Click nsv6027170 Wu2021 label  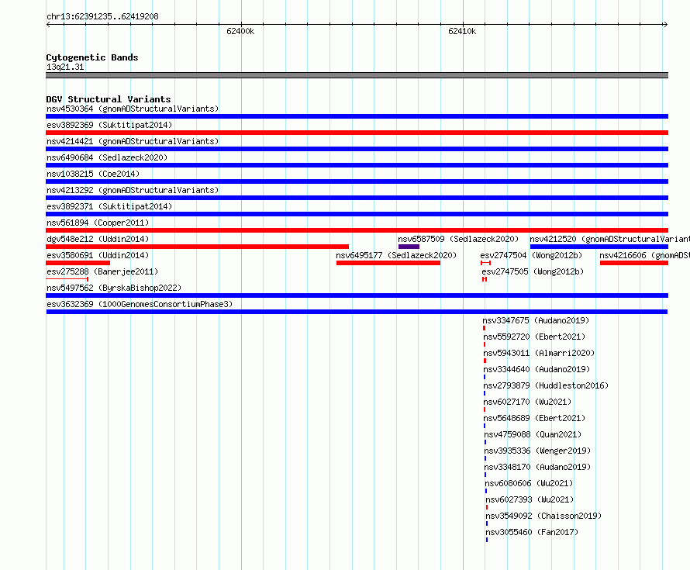pyautogui.click(x=527, y=402)
